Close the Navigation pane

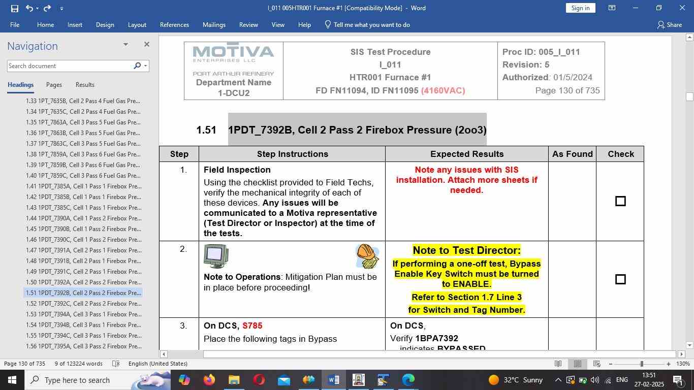point(146,45)
